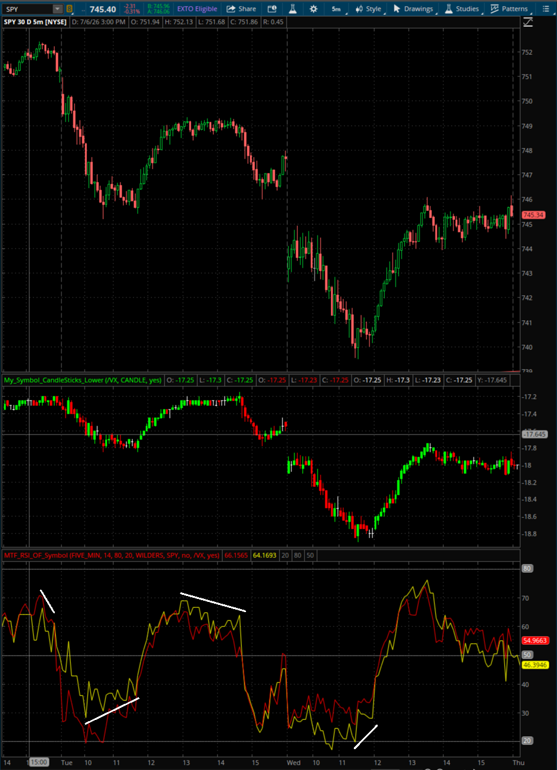Open the list actions menu icon
This screenshot has width=557, height=770.
(x=546, y=9)
